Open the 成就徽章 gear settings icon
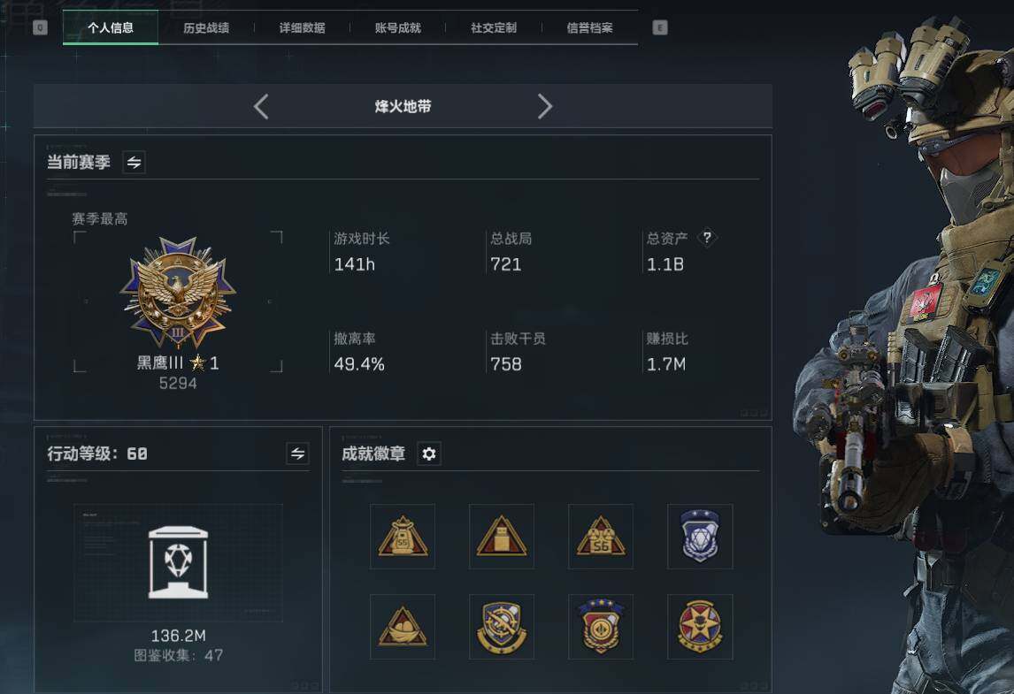Image resolution: width=1014 pixels, height=694 pixels. pyautogui.click(x=429, y=454)
